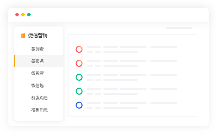Select the second green circle list icon

(x=79, y=91)
